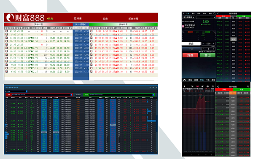253x159 pixels.
Task: Tap the green 賣出 sell button
Action: pyautogui.click(x=207, y=55)
